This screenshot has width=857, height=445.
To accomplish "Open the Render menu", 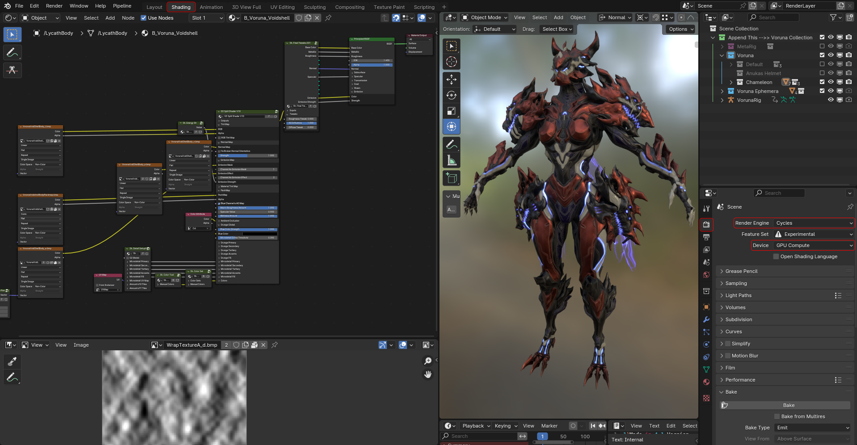I will point(54,6).
